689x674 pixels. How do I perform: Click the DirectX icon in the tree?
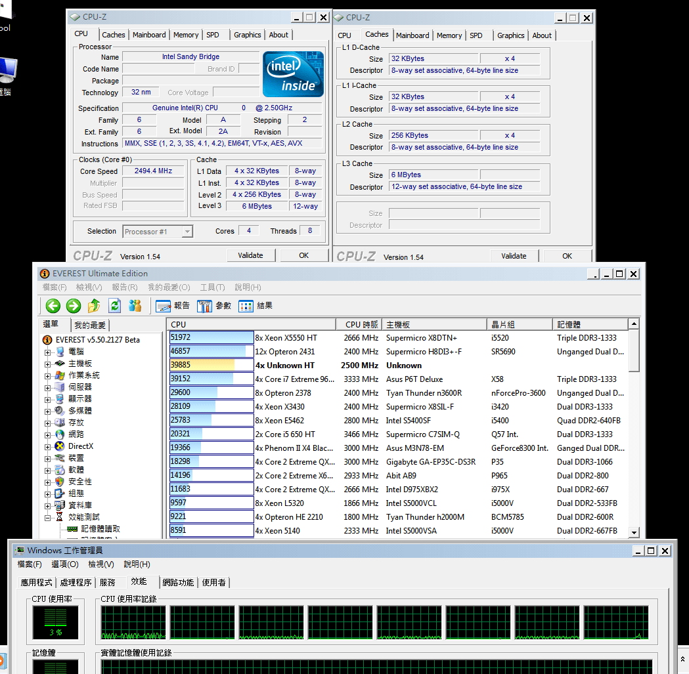pyautogui.click(x=60, y=446)
